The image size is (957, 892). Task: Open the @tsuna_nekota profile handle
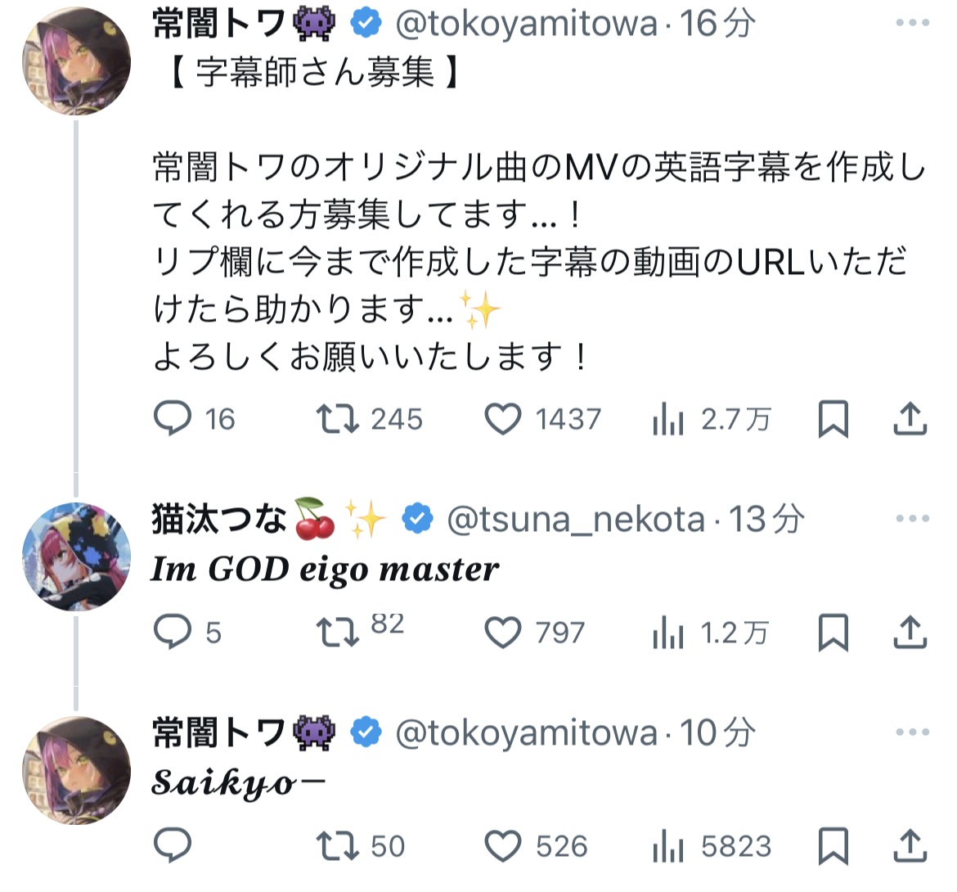576,520
